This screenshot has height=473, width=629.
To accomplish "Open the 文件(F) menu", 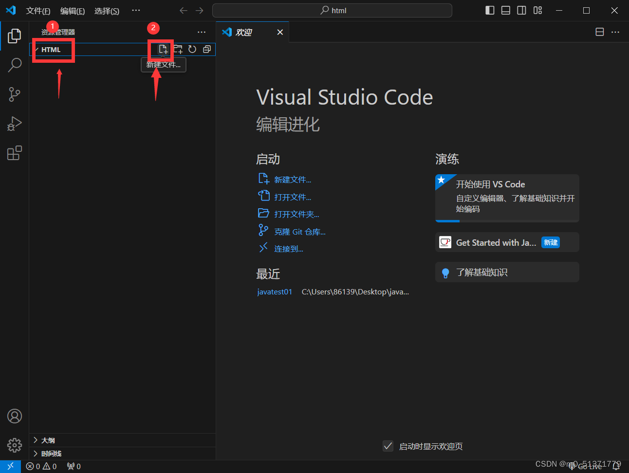I will pos(38,11).
